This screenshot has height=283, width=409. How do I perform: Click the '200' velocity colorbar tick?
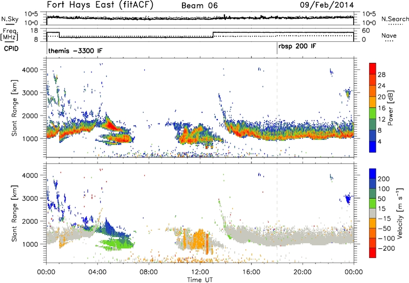pyautogui.click(x=383, y=179)
